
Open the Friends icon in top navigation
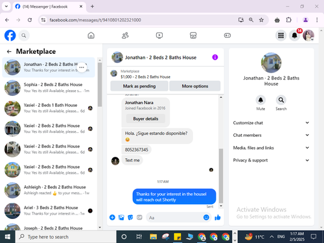click(125, 36)
